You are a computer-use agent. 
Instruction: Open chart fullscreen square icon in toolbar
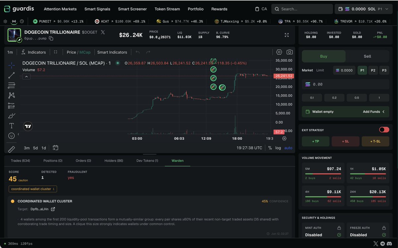(x=56, y=52)
